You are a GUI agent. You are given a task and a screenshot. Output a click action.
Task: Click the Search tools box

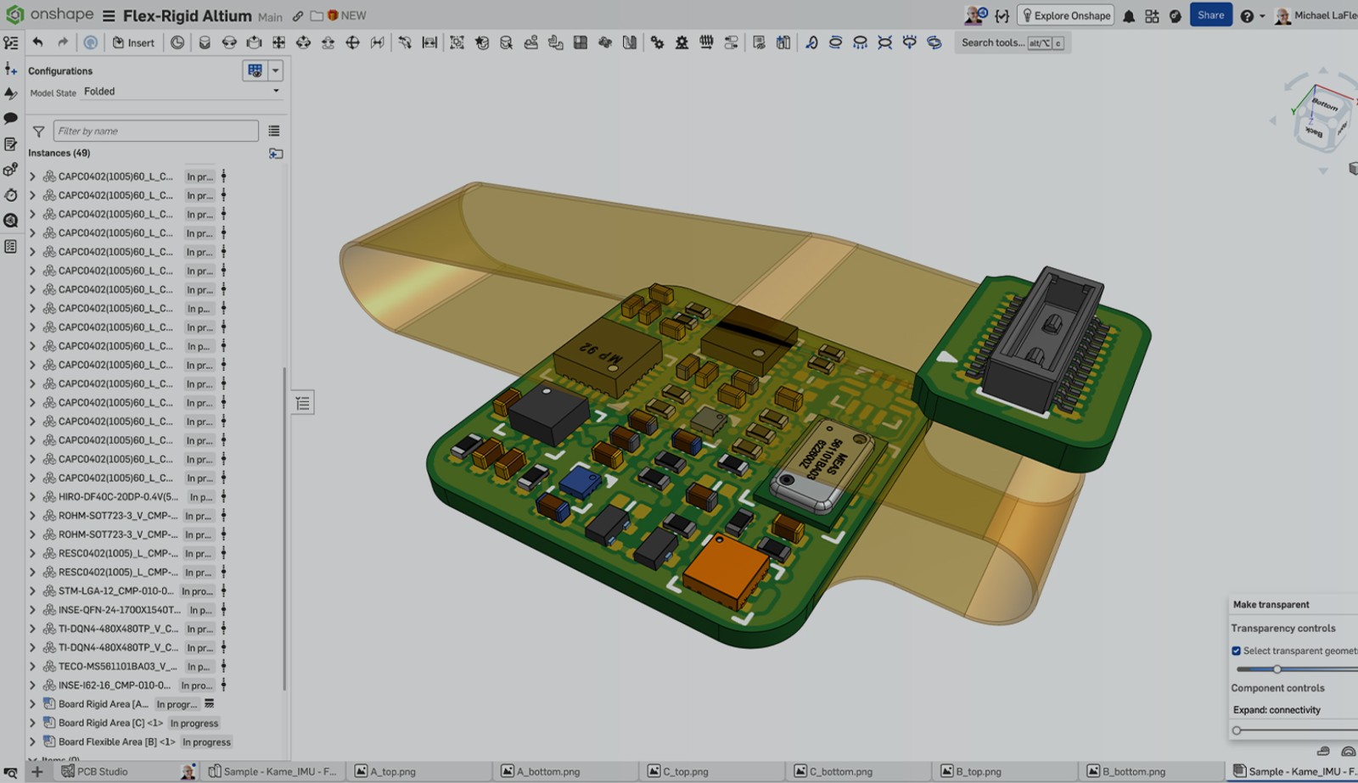click(x=1013, y=42)
